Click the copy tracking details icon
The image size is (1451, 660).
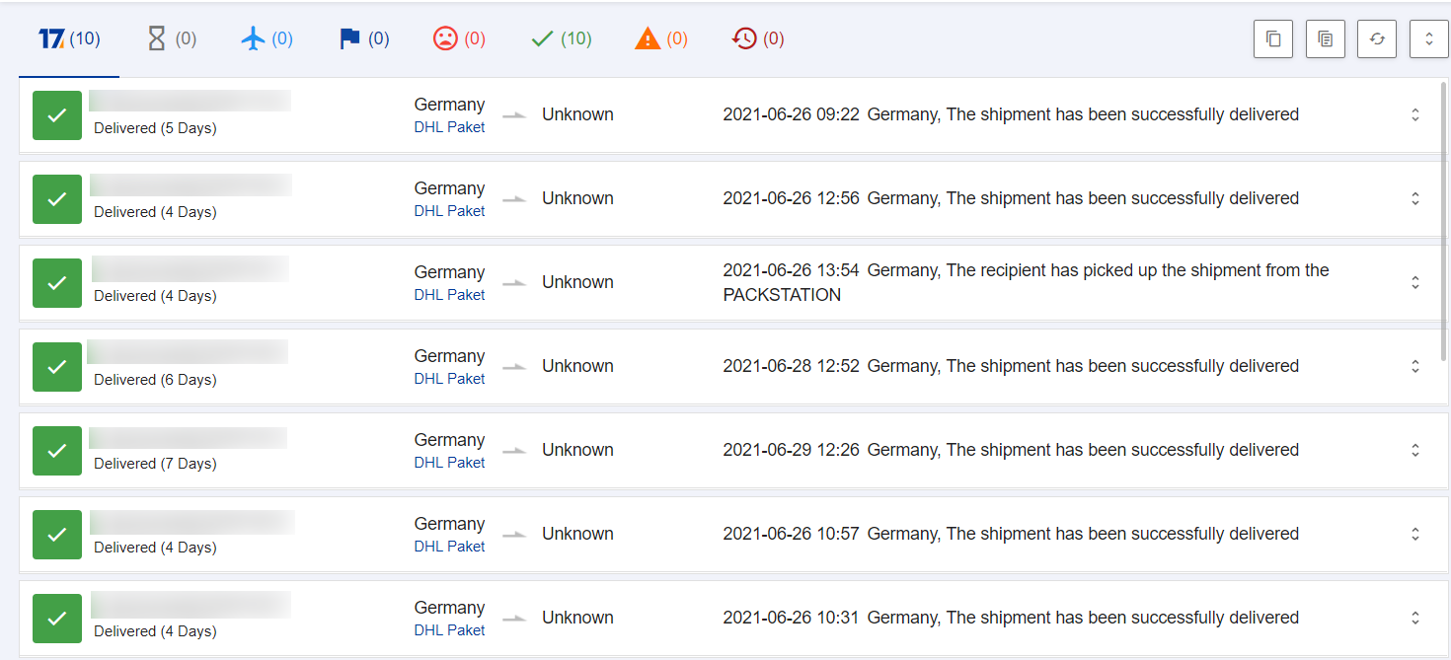pos(1325,39)
